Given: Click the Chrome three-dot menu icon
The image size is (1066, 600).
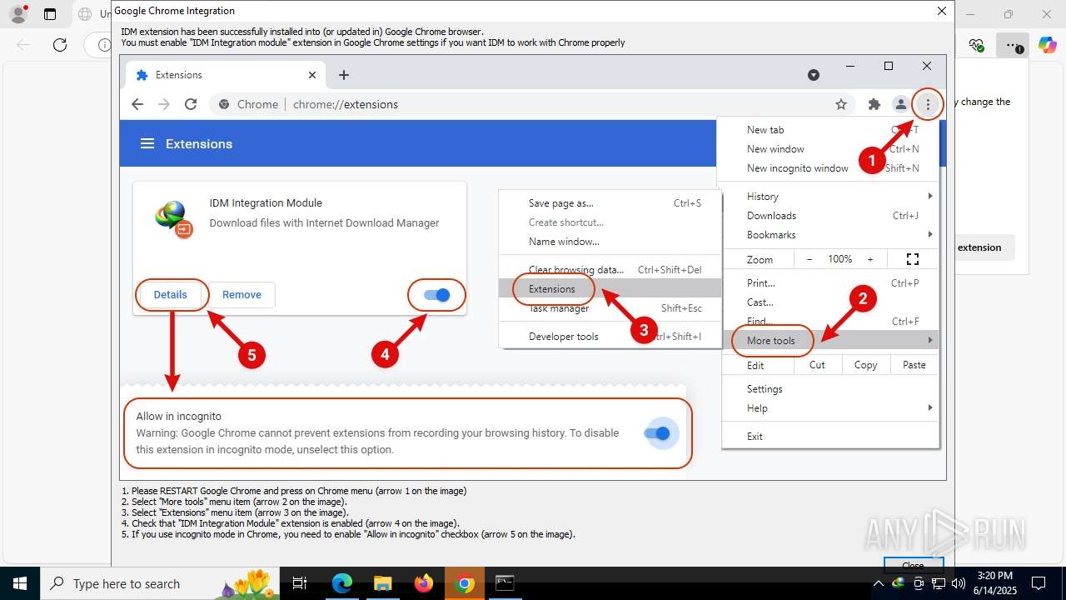Looking at the screenshot, I should (x=928, y=104).
